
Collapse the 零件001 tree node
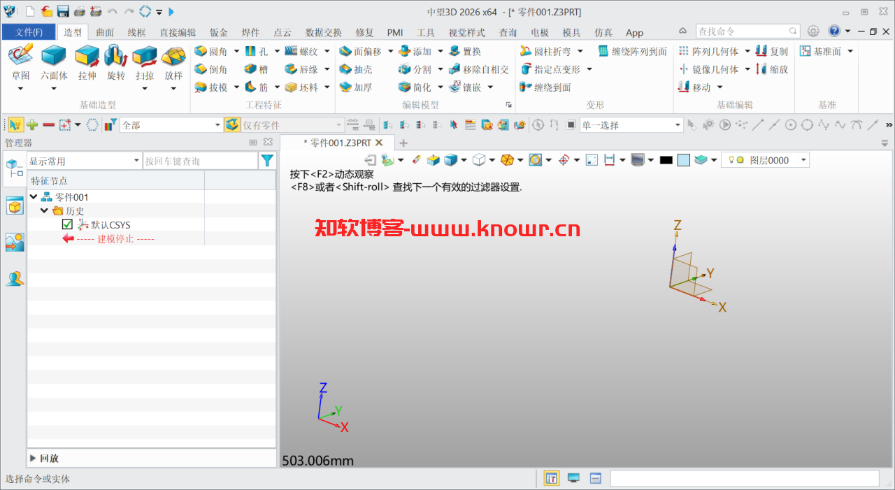point(34,197)
